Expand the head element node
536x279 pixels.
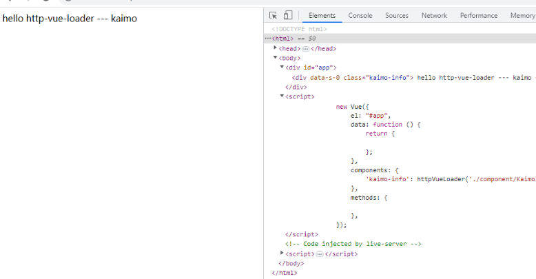tap(275, 48)
